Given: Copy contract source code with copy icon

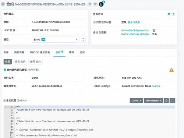Looking at the screenshot, I should (x=166, y=100).
